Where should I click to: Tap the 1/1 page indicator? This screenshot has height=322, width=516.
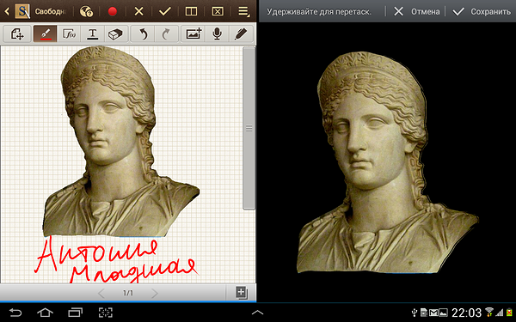click(128, 293)
